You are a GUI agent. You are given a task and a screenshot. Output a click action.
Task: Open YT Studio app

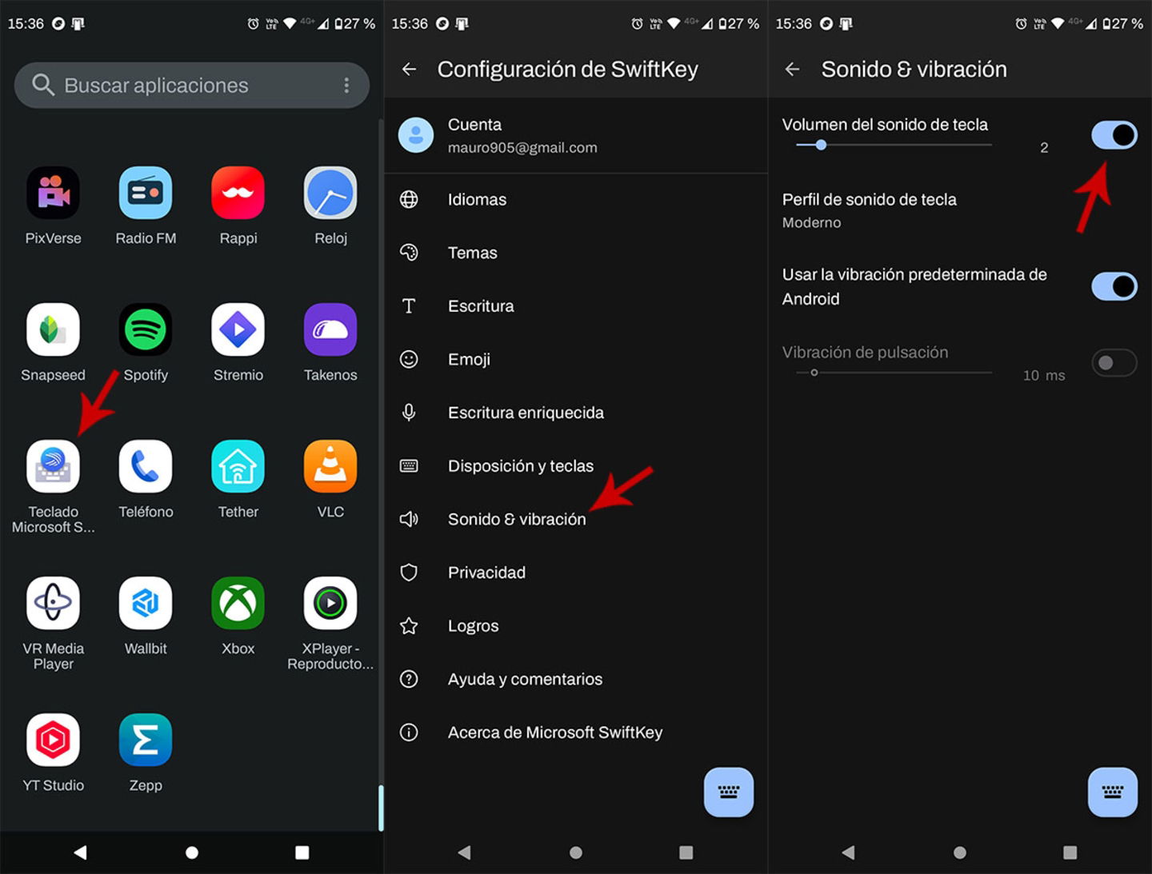point(53,740)
